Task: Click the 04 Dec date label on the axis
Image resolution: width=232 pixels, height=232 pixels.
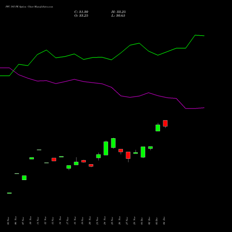Action: [164, 220]
